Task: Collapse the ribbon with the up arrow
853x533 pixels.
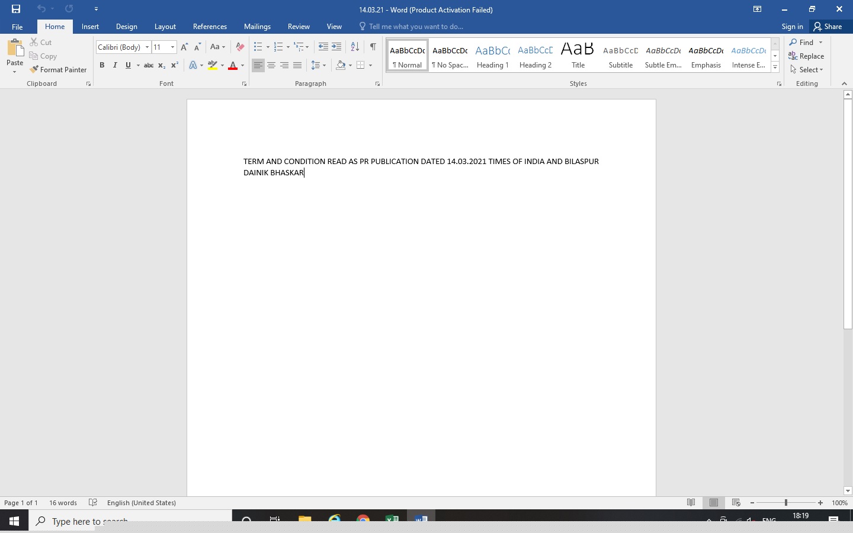Action: click(x=845, y=84)
